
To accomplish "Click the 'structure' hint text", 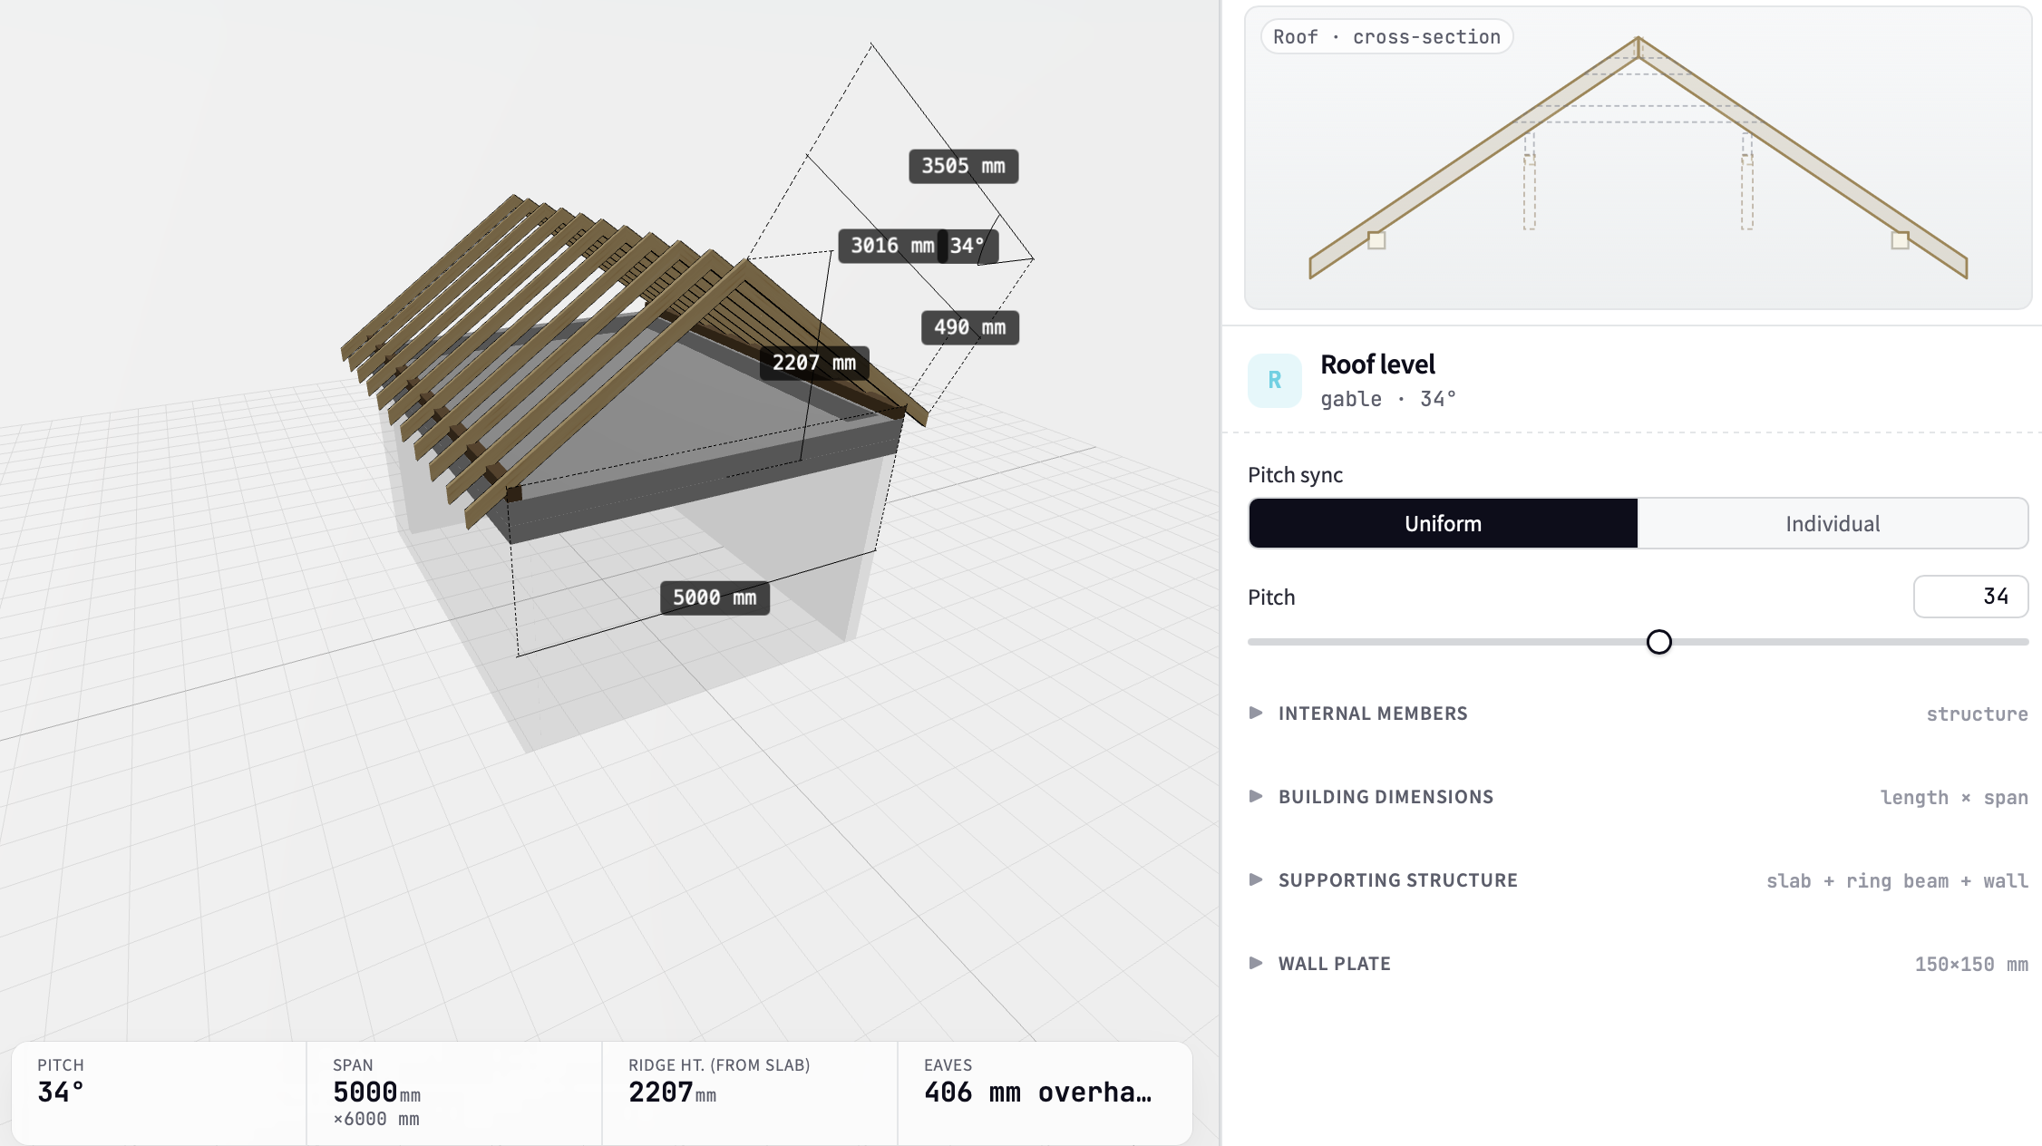I will (x=1977, y=714).
